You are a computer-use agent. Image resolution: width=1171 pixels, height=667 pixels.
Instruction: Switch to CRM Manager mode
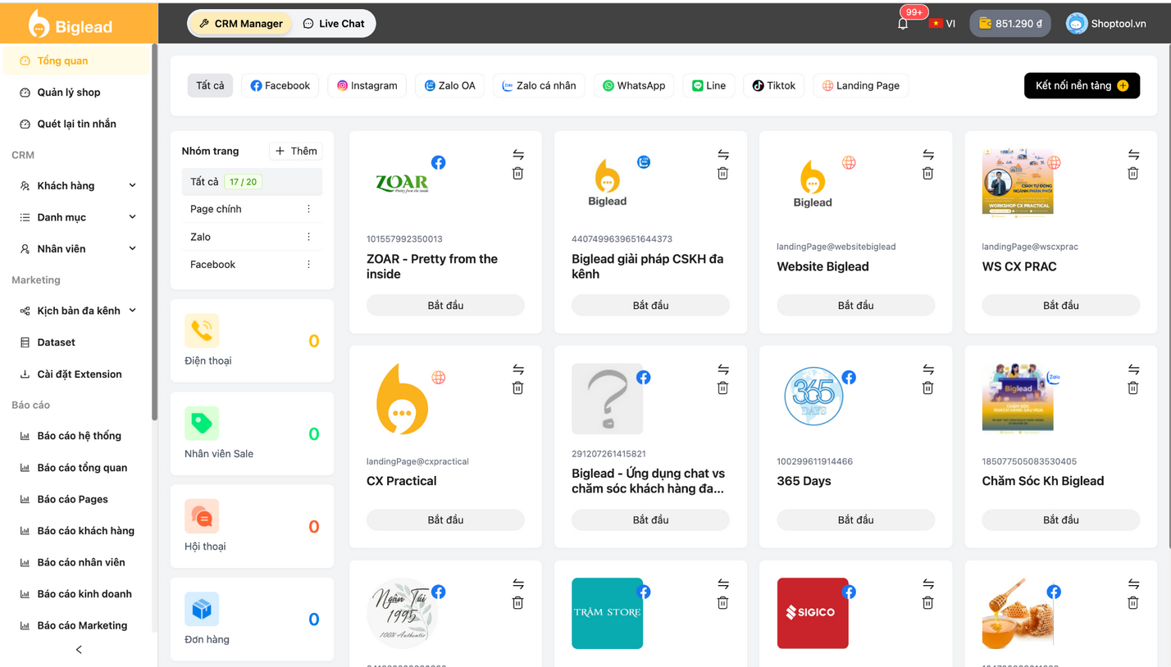(241, 24)
